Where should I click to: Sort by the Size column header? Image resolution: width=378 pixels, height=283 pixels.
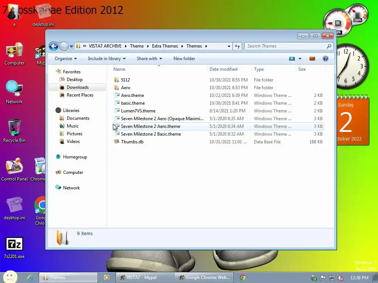tap(310, 69)
